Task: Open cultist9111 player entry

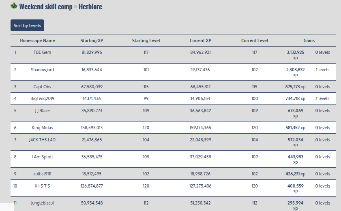Action: tap(42, 174)
